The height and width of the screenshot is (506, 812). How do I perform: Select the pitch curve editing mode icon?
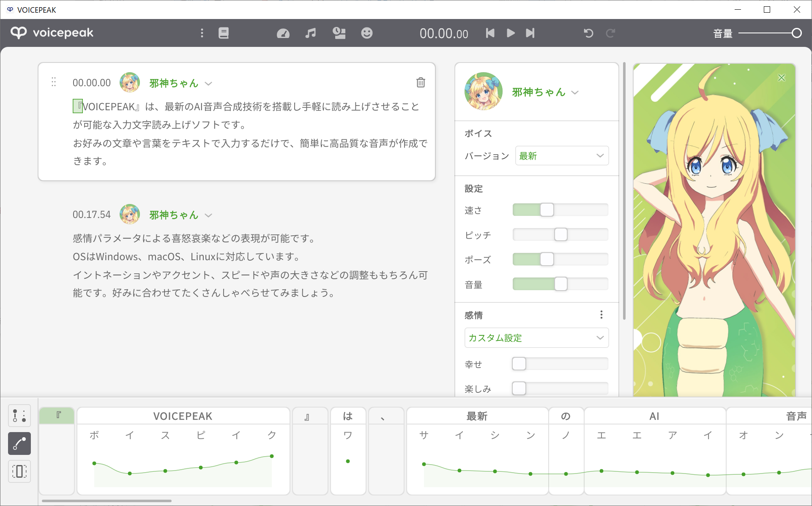coord(19,443)
